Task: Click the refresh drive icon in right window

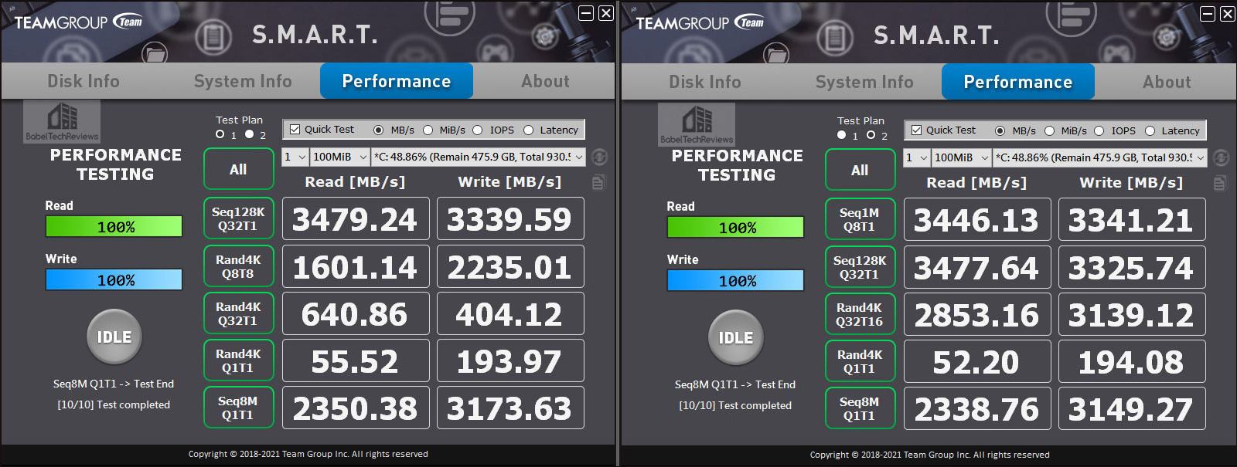Action: tap(1221, 157)
